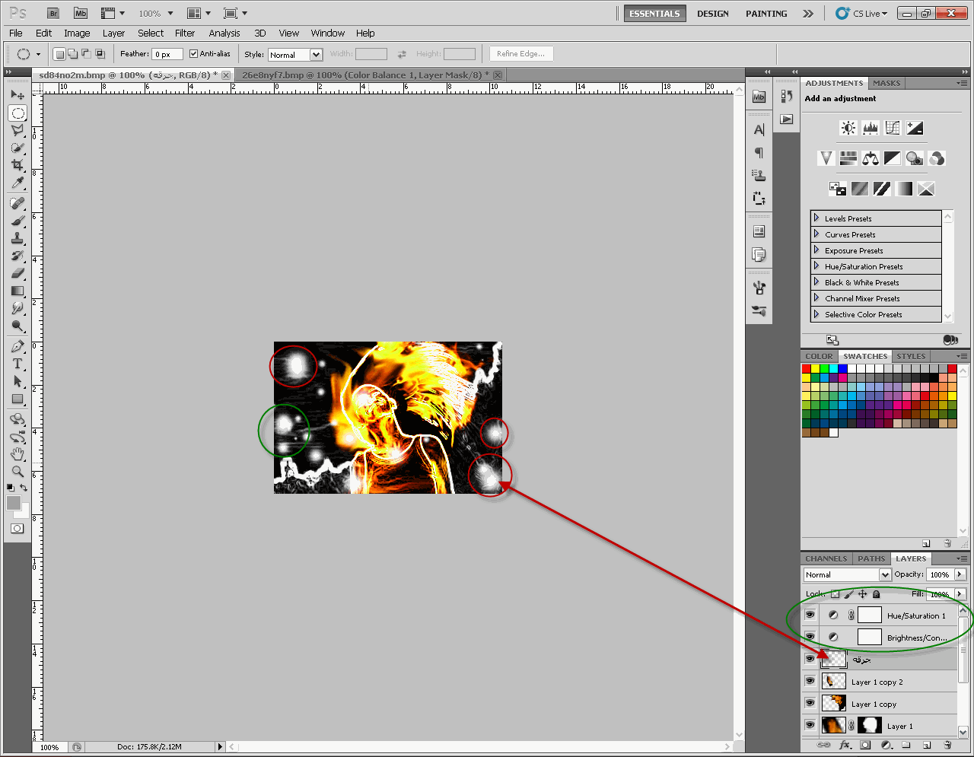Open the Filter menu

[185, 33]
